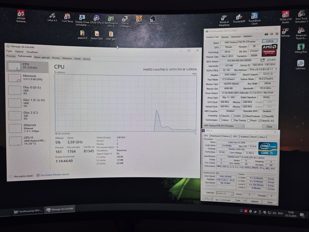Toggle DirectML checkbox in GPU-Z
This screenshot has height=232, width=309.
coord(263,116)
